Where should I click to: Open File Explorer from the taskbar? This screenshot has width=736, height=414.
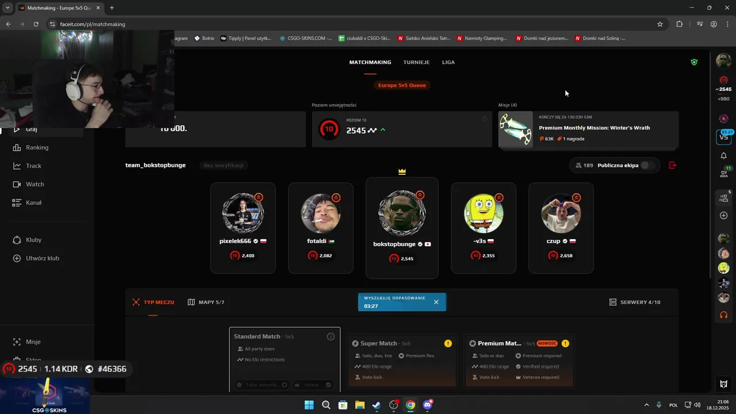[x=359, y=405]
